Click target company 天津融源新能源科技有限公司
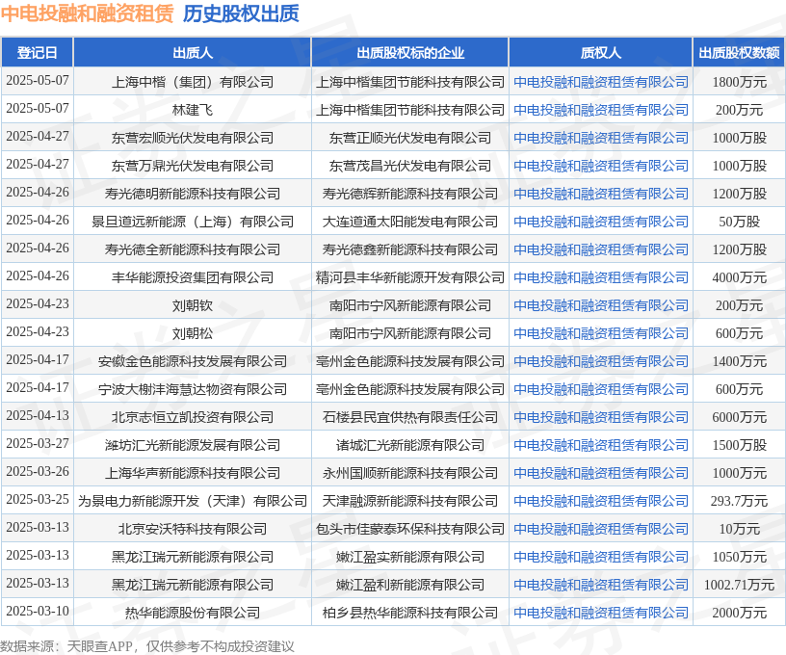786x655 pixels. tap(410, 501)
